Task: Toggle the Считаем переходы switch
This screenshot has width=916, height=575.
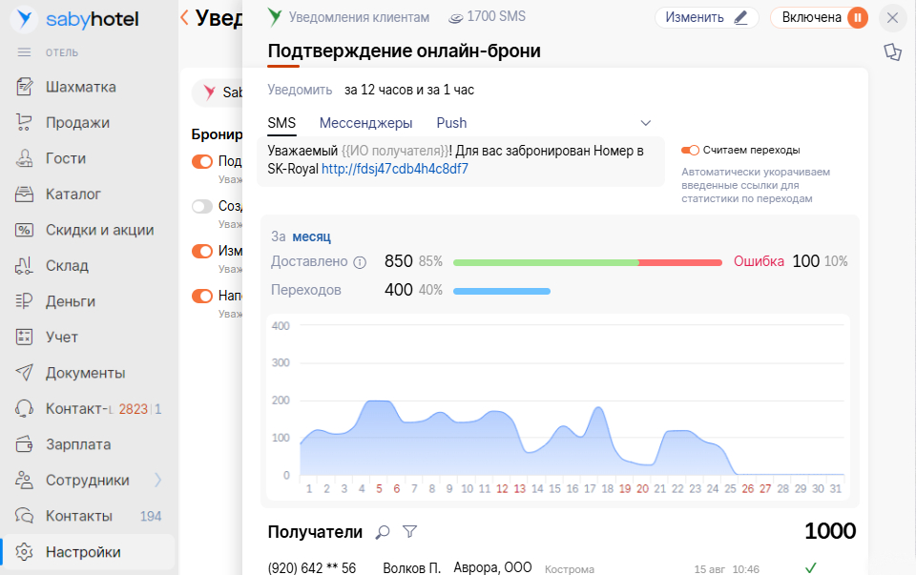Action: 690,151
